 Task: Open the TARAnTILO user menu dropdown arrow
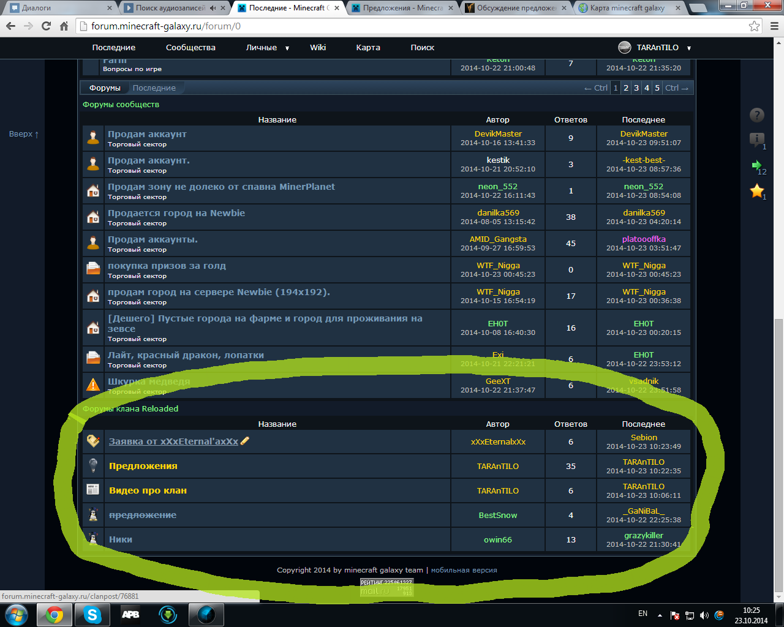pos(689,48)
